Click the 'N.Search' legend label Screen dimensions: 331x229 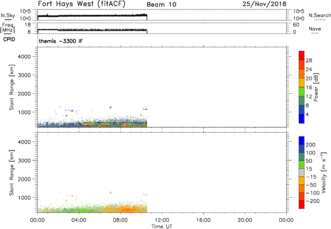(x=320, y=15)
